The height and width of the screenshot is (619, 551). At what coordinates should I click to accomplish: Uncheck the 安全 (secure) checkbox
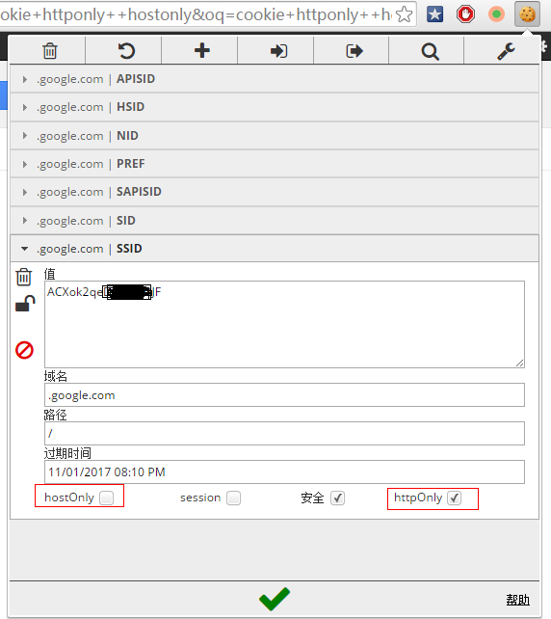tap(337, 498)
